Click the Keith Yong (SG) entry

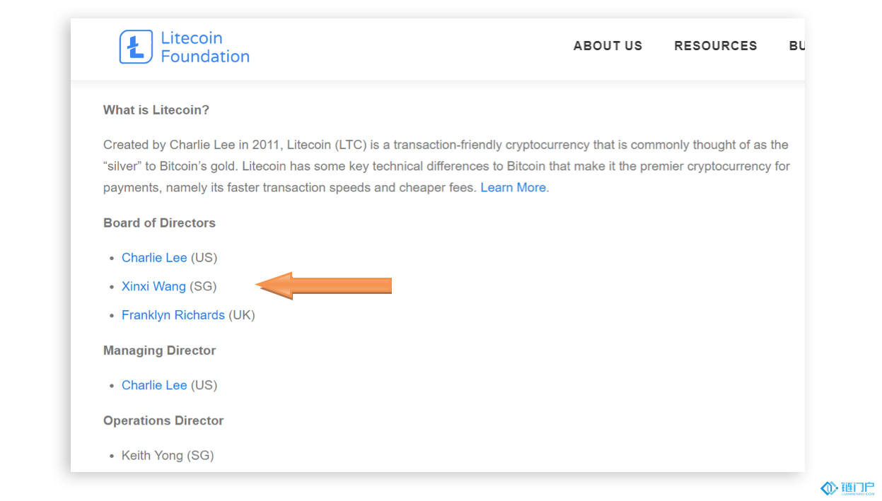(168, 455)
